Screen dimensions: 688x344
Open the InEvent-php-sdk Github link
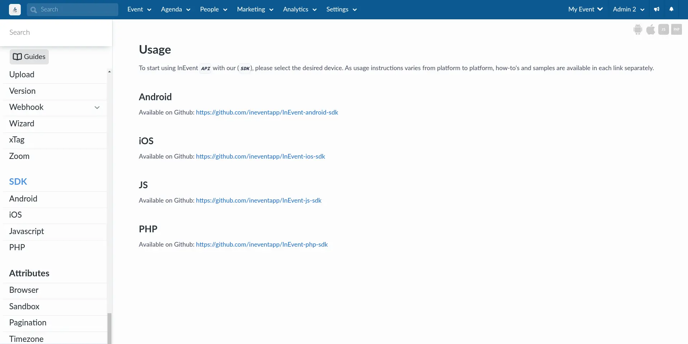tap(262, 244)
